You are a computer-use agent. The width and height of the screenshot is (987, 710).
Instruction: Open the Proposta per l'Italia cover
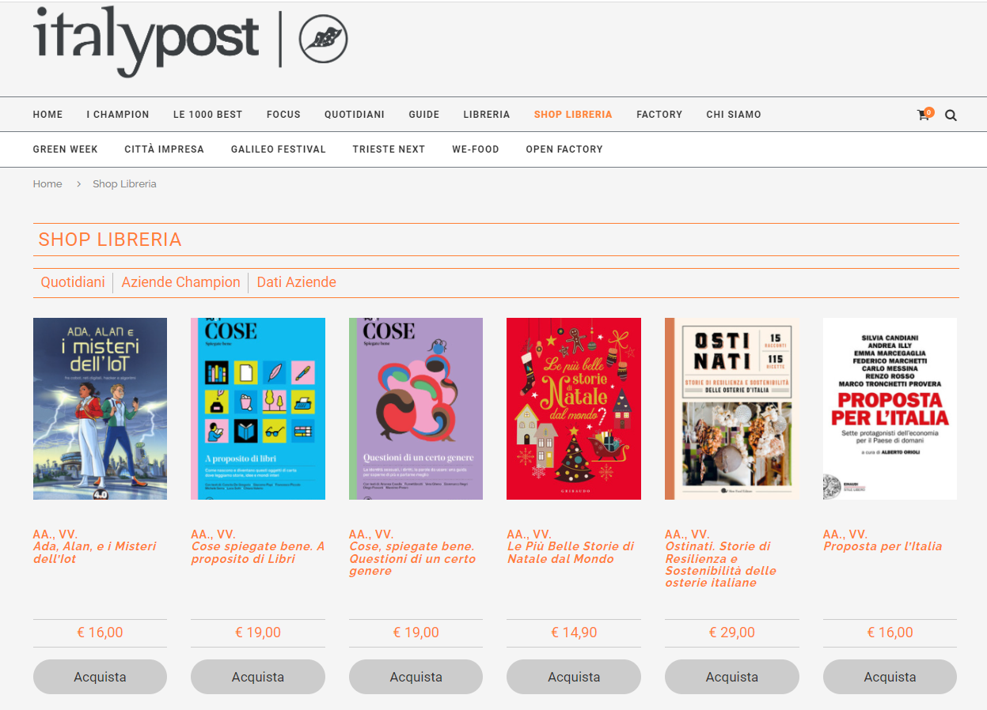click(890, 409)
